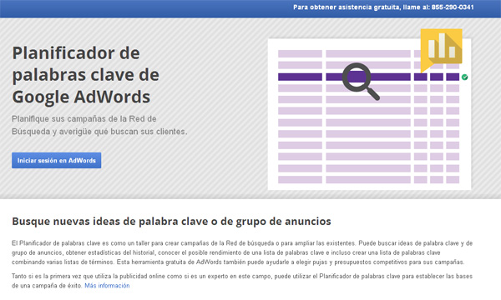Click the magnifying glass handle in illustration
The width and height of the screenshot is (501, 300).
(x=372, y=93)
